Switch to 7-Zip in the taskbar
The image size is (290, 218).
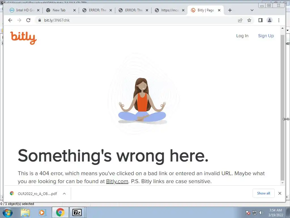(x=77, y=212)
